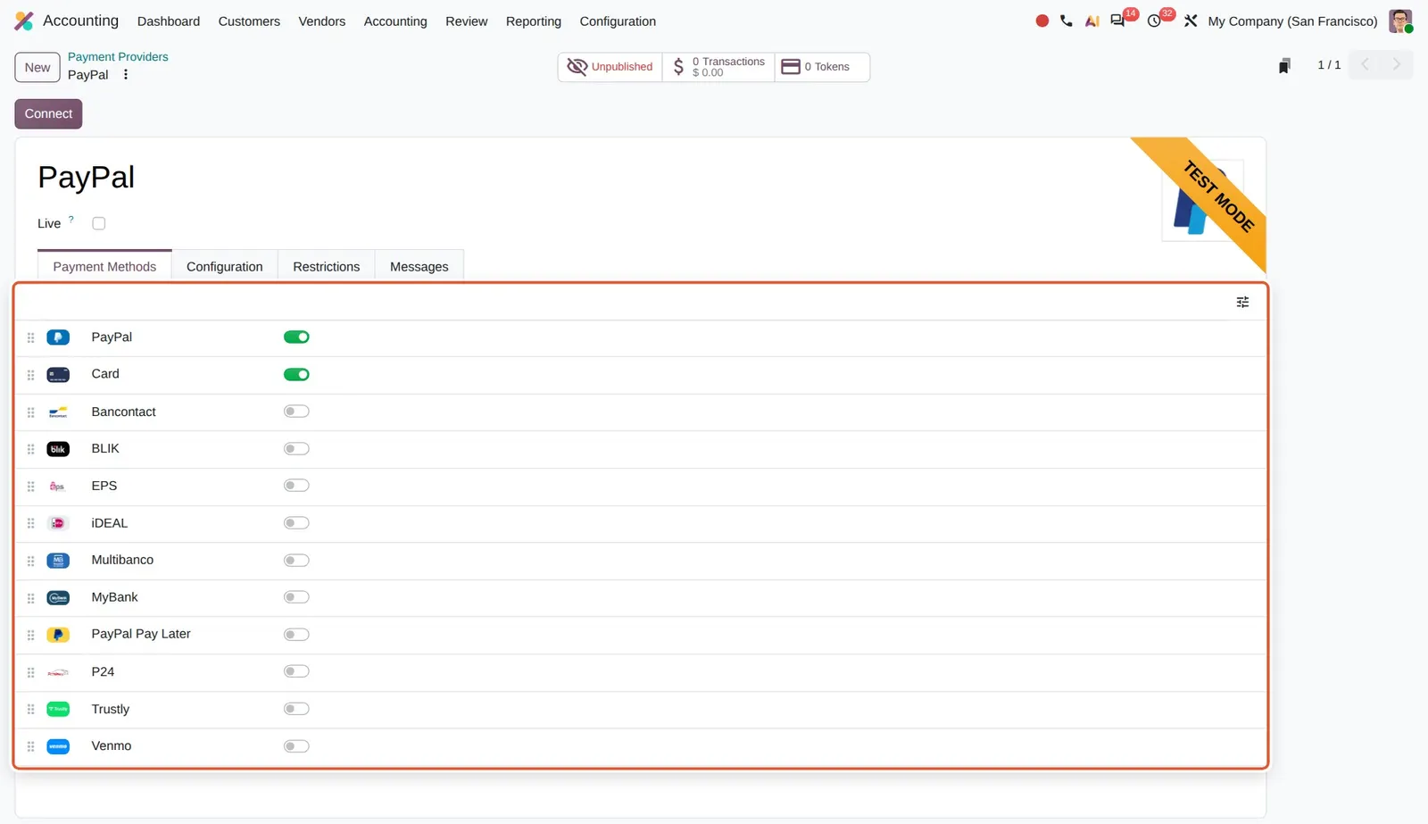The width and height of the screenshot is (1428, 824).
Task: Click the iDEAL logo icon
Action: pos(58,523)
